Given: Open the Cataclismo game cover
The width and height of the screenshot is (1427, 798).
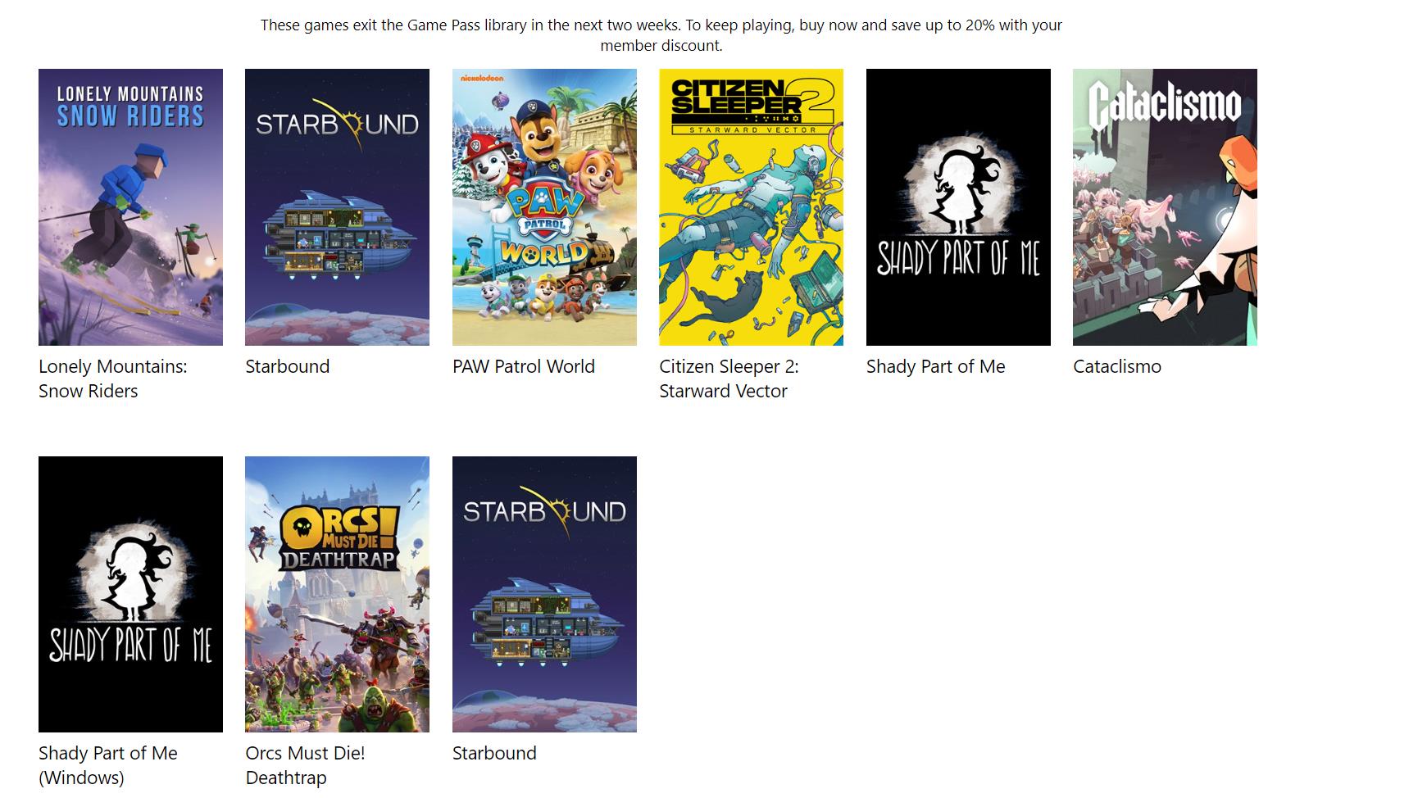Looking at the screenshot, I should click(1165, 206).
